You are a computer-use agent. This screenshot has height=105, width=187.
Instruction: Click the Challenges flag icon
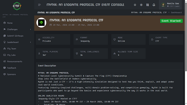coord(5,29)
